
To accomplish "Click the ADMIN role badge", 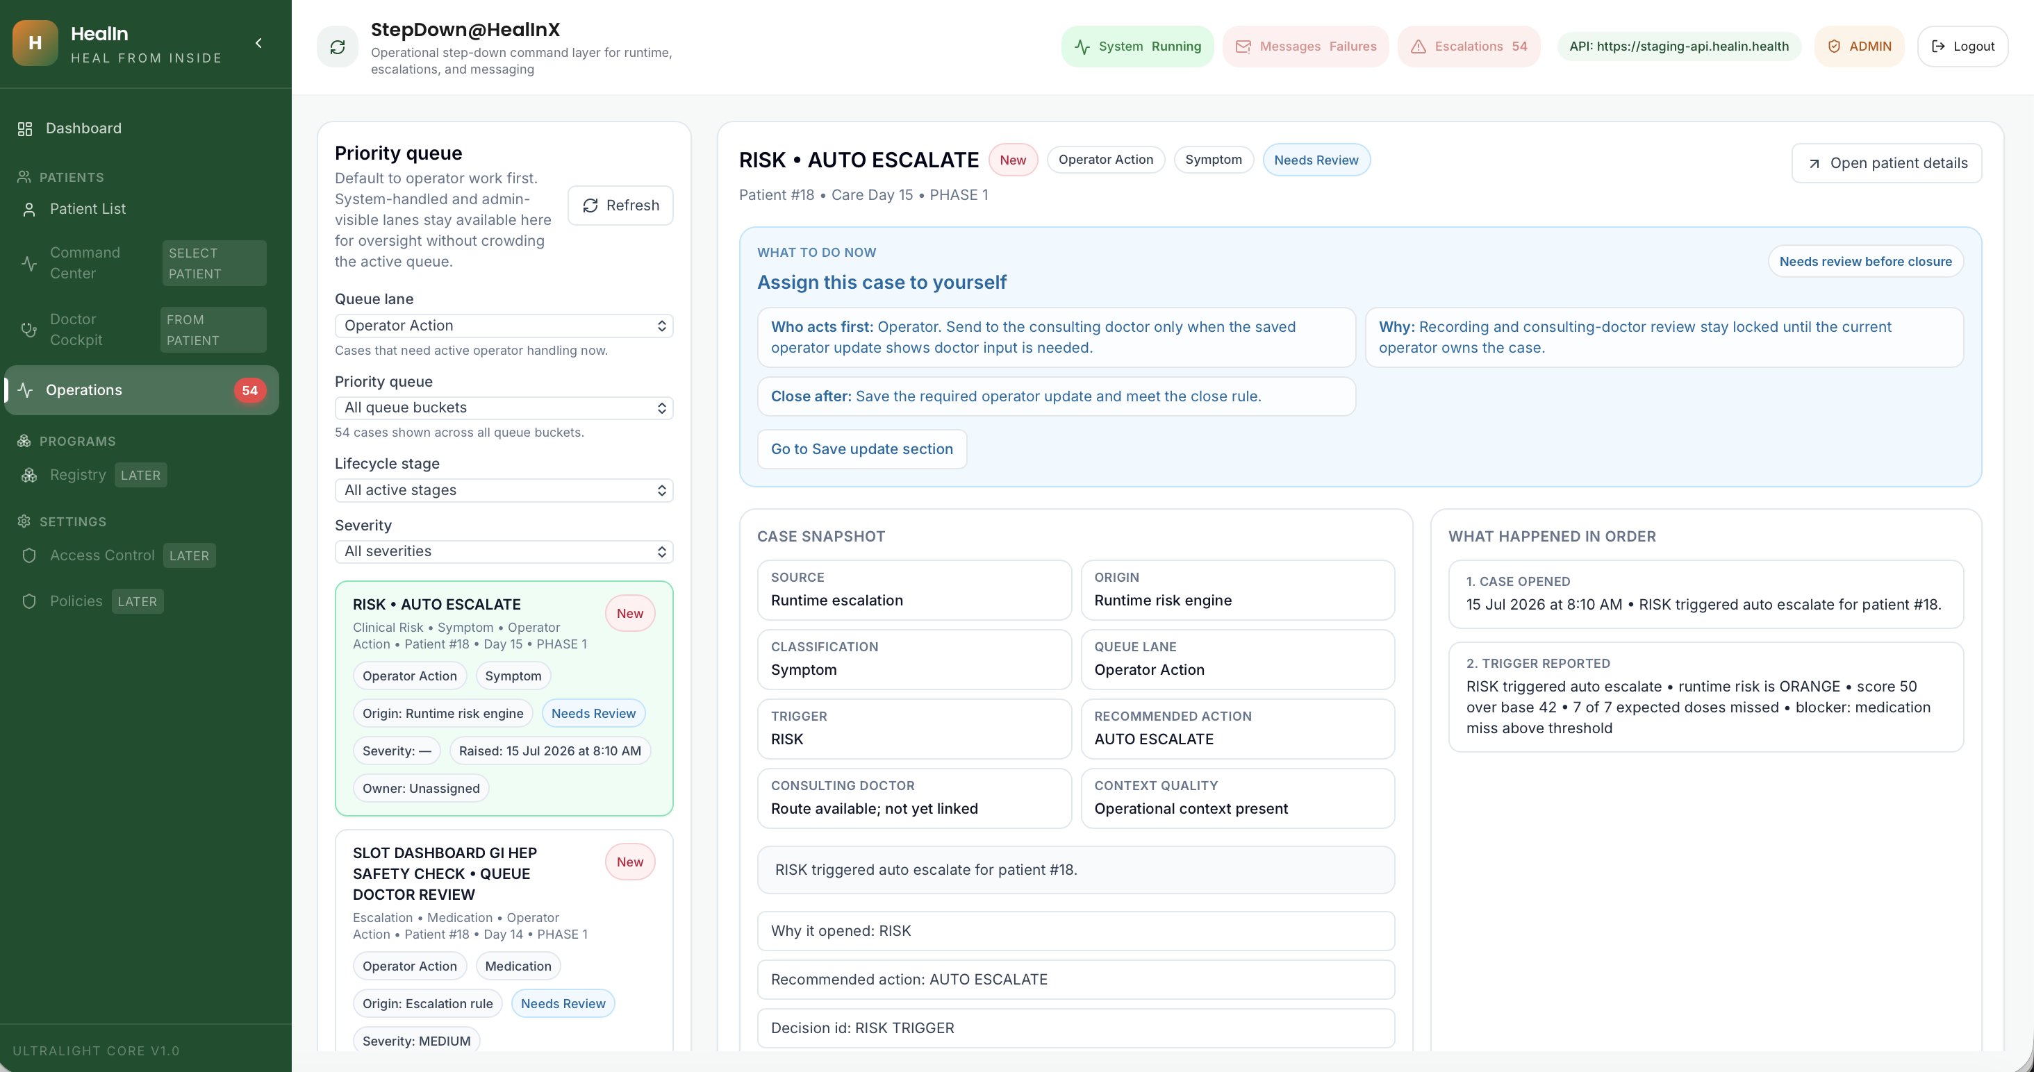I will point(1859,47).
